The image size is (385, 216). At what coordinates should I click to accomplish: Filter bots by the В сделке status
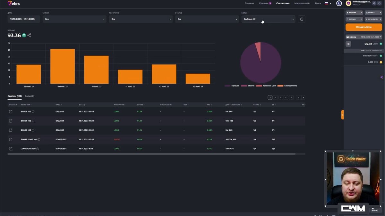pyautogui.click(x=354, y=12)
